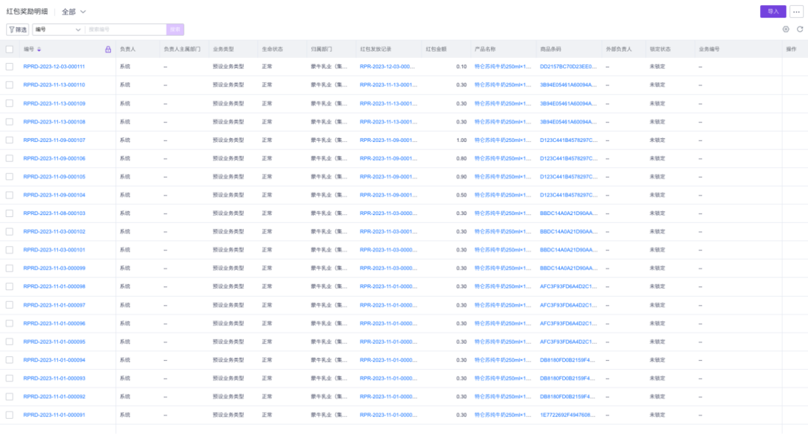Expand the 全部 view dropdown
The image size is (808, 434).
click(x=74, y=12)
